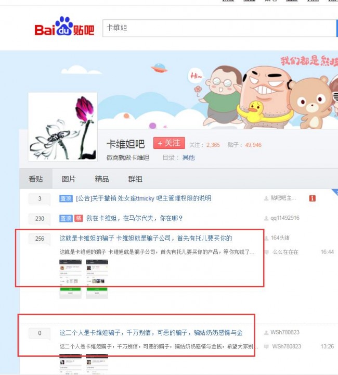338x375 pixels.
Task: Open post titled 这二个人是卡维妲骗子
Action: [x=151, y=333]
